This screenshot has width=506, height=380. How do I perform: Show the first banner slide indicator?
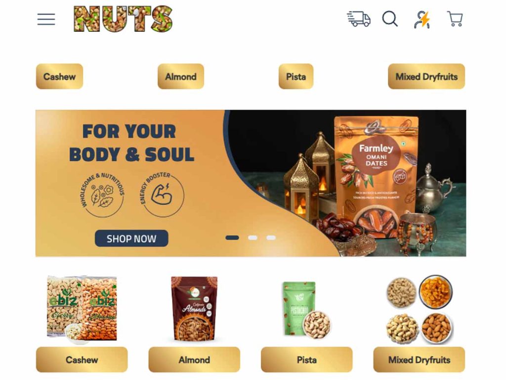232,238
